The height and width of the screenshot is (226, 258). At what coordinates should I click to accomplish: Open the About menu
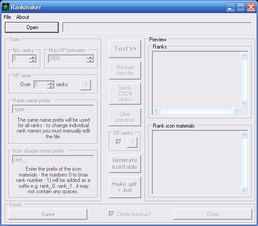coord(23,17)
